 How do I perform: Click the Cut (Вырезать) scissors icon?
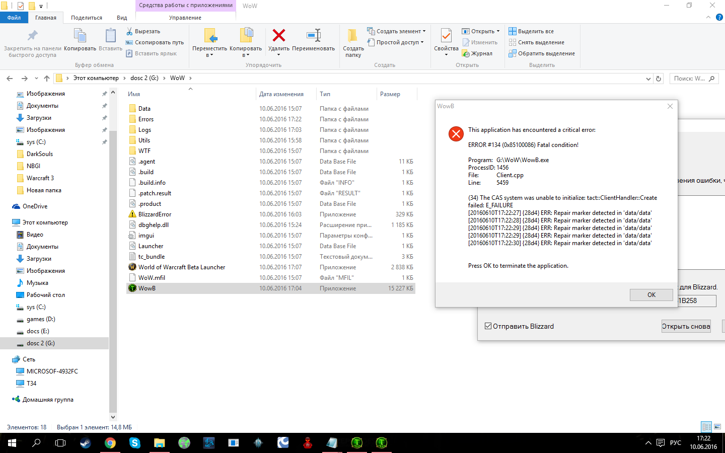pyautogui.click(x=129, y=31)
